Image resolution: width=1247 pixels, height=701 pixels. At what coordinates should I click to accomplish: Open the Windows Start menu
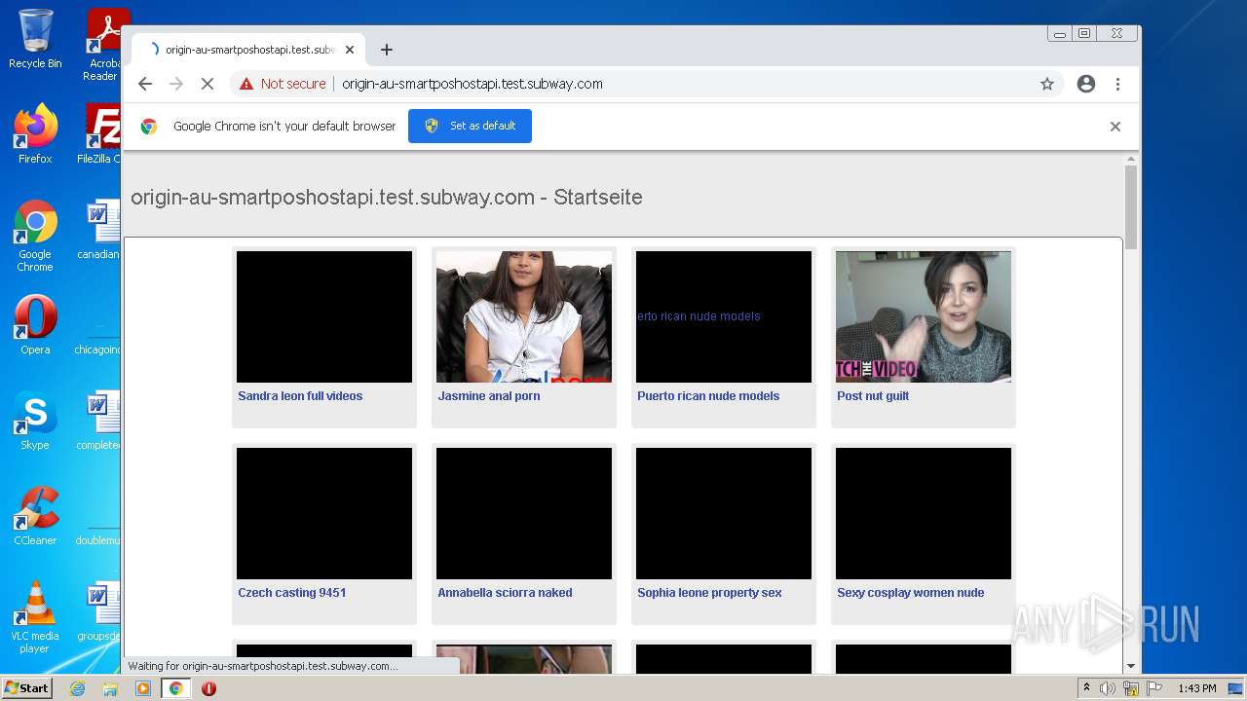pyautogui.click(x=26, y=688)
